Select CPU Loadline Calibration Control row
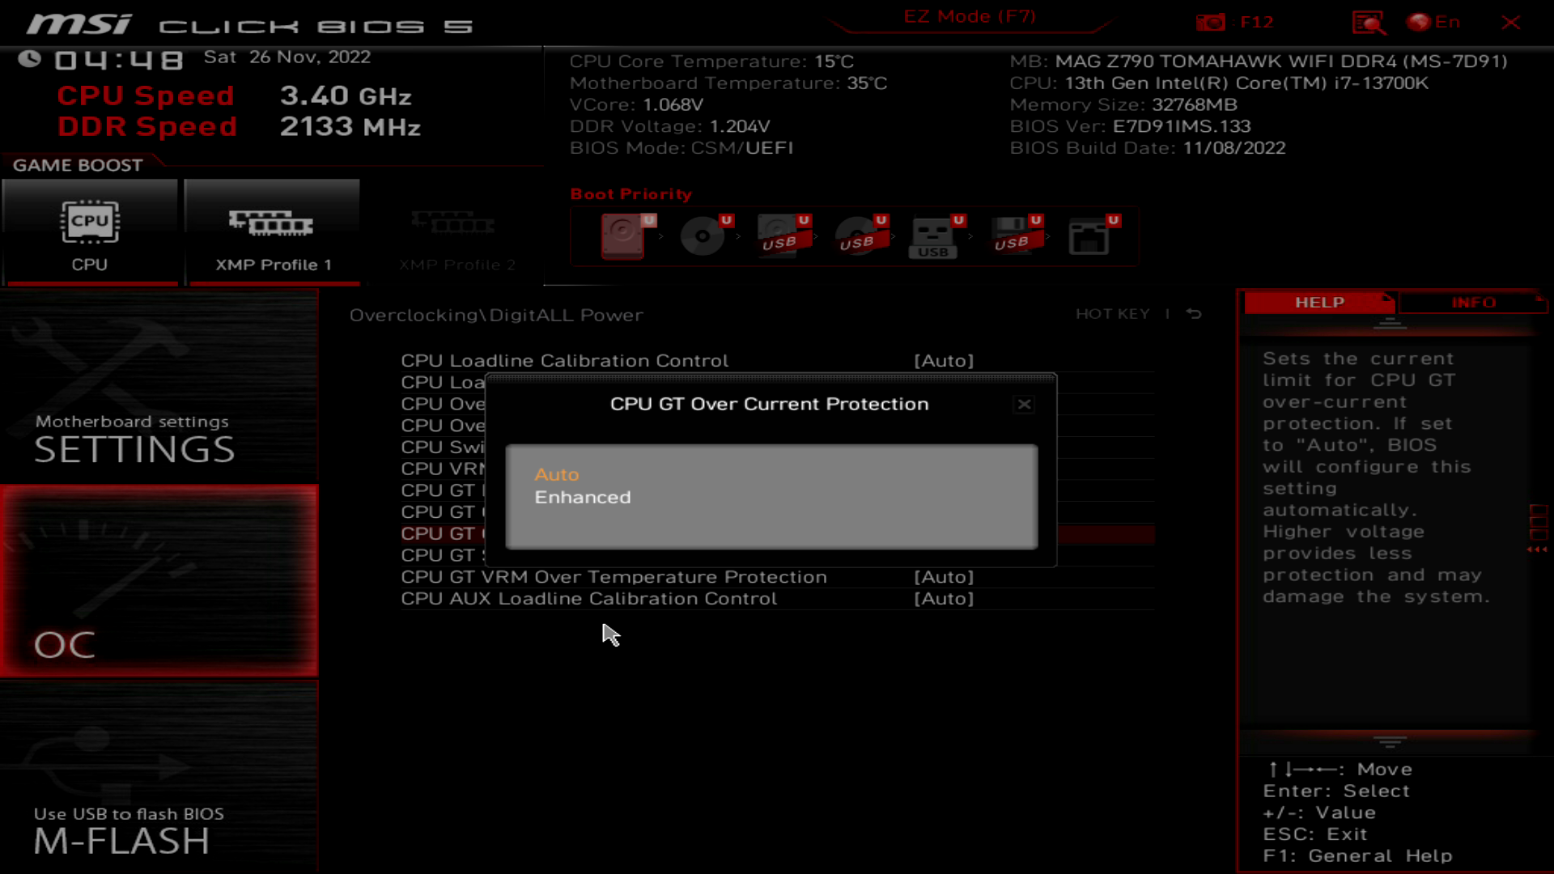 [x=777, y=361]
